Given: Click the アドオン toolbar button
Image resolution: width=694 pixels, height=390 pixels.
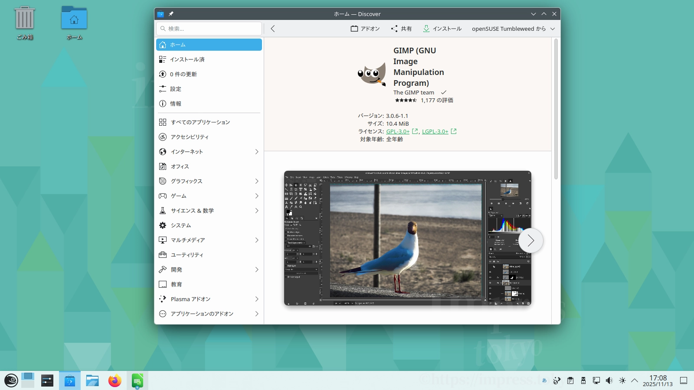Looking at the screenshot, I should pos(365,29).
